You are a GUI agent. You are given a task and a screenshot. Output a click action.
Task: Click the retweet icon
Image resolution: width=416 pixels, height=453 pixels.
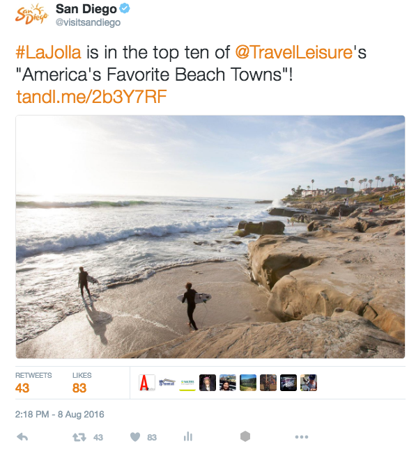pyautogui.click(x=79, y=437)
